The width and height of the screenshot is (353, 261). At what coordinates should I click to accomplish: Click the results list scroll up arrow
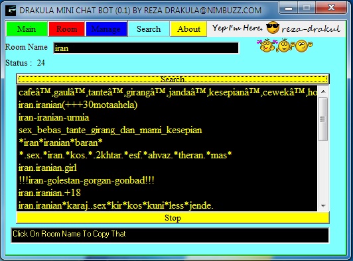point(323,91)
